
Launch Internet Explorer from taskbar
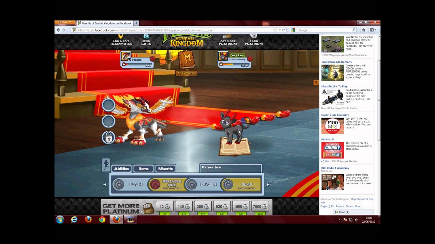pos(74,220)
